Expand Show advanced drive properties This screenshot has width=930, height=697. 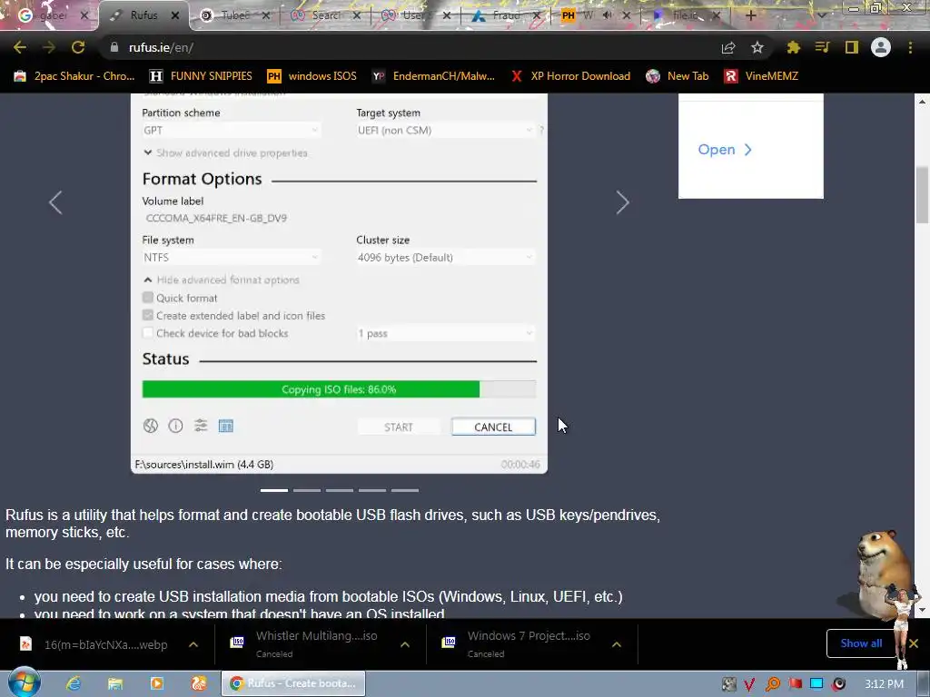(x=225, y=152)
